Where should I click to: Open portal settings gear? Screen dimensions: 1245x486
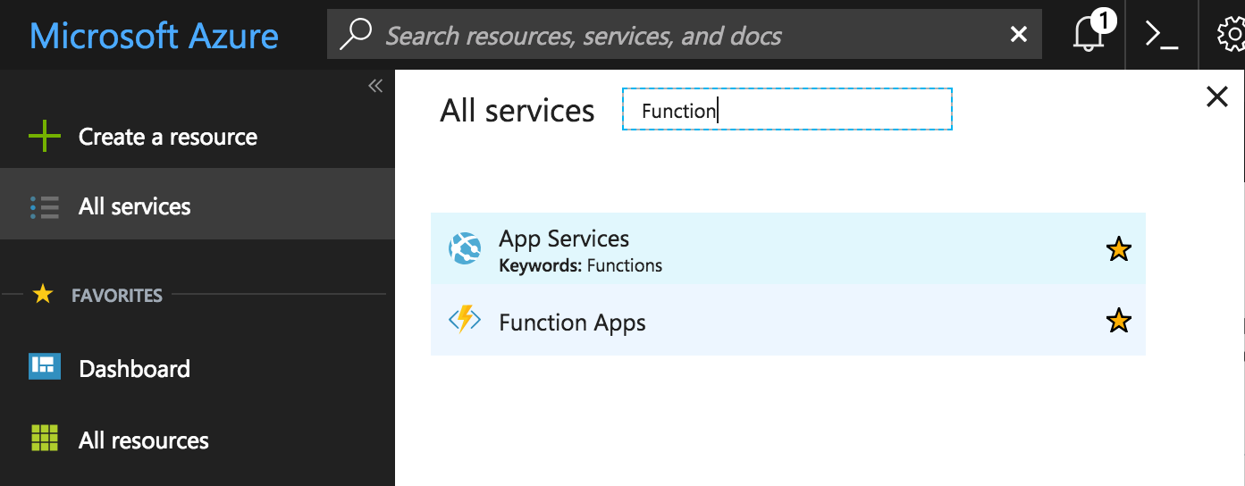tap(1232, 35)
